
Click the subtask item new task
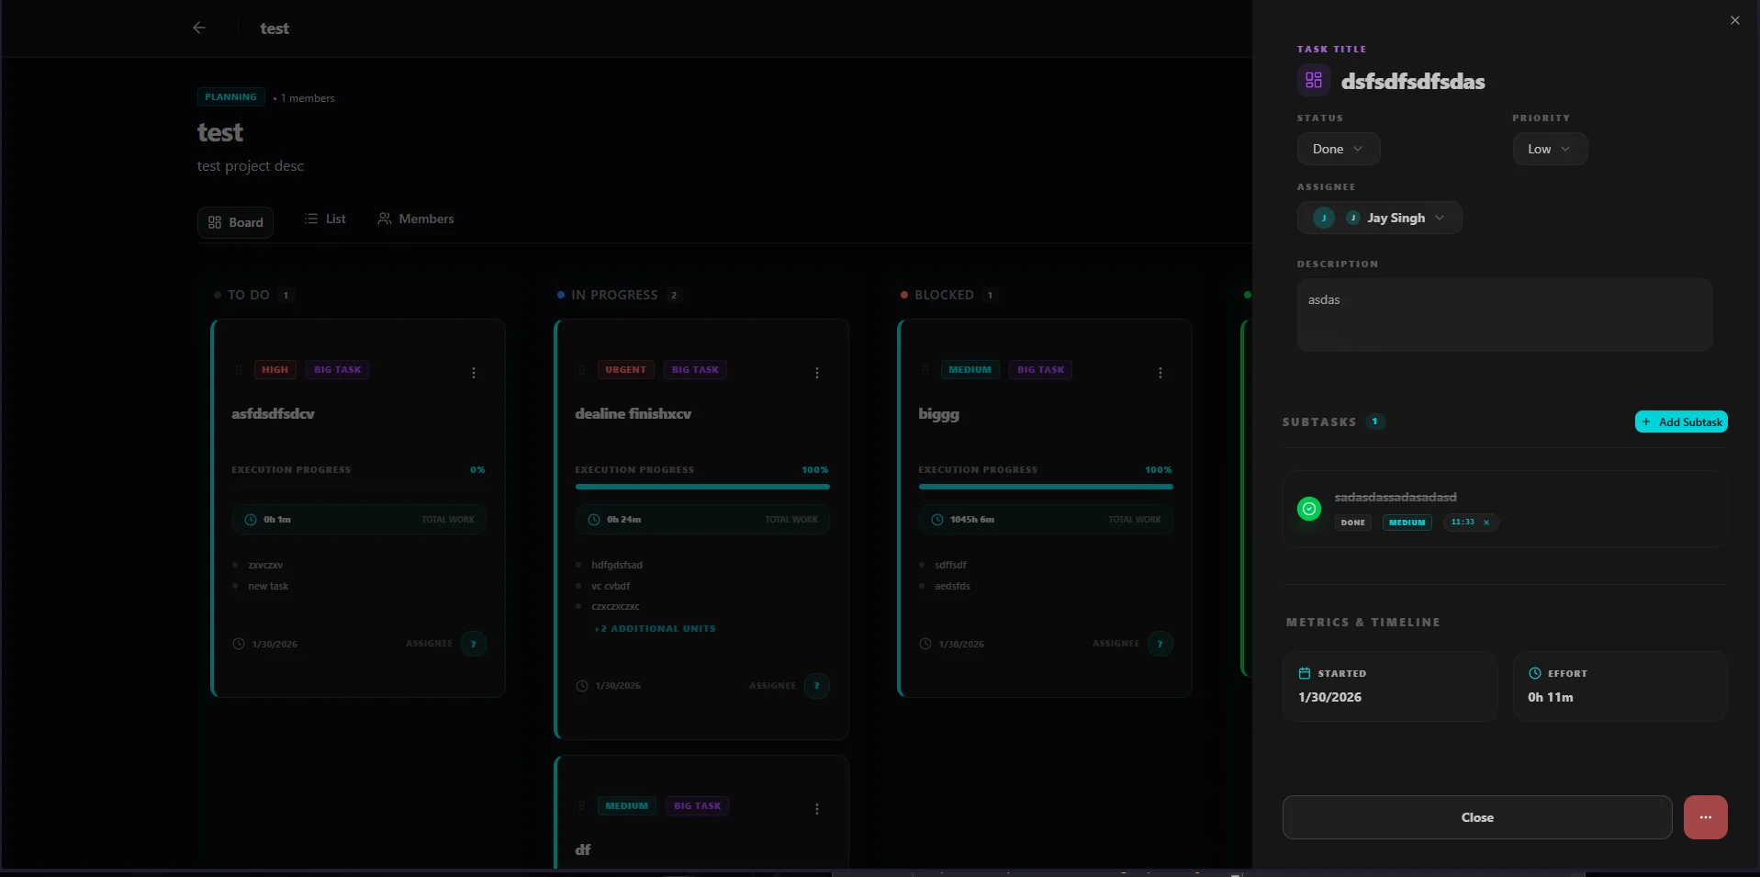(x=268, y=586)
